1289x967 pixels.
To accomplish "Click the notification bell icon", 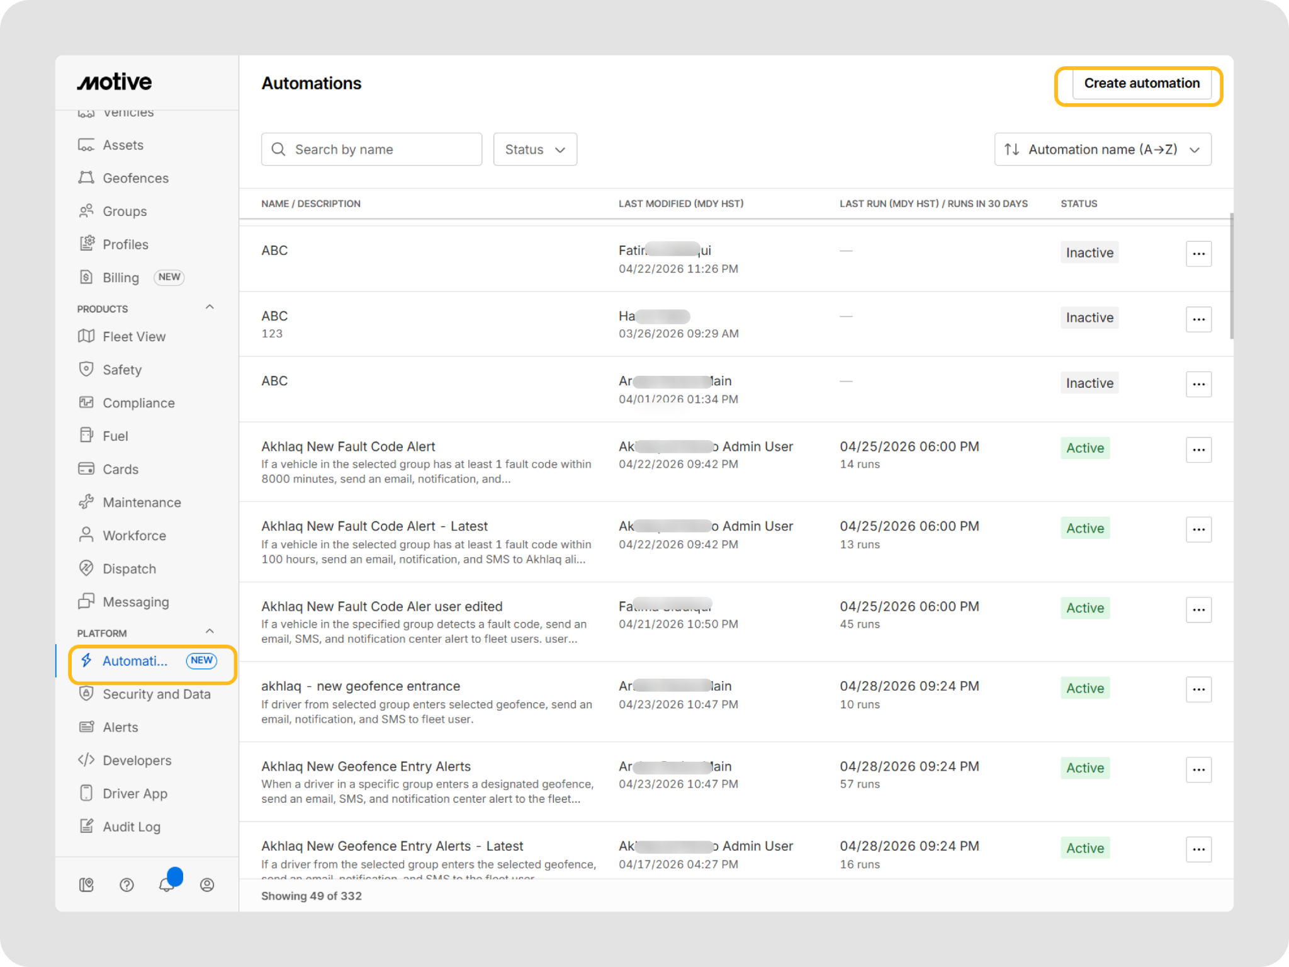I will tap(166, 885).
